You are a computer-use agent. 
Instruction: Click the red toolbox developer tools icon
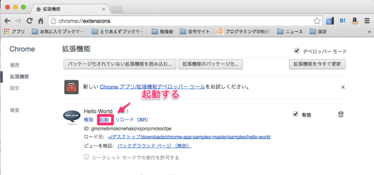(x=72, y=87)
